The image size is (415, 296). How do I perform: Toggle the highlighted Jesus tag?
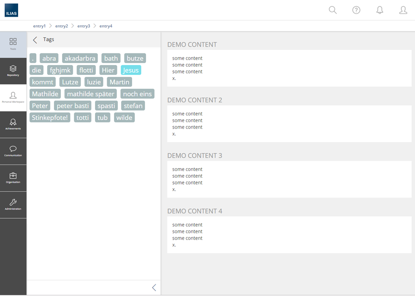click(131, 70)
